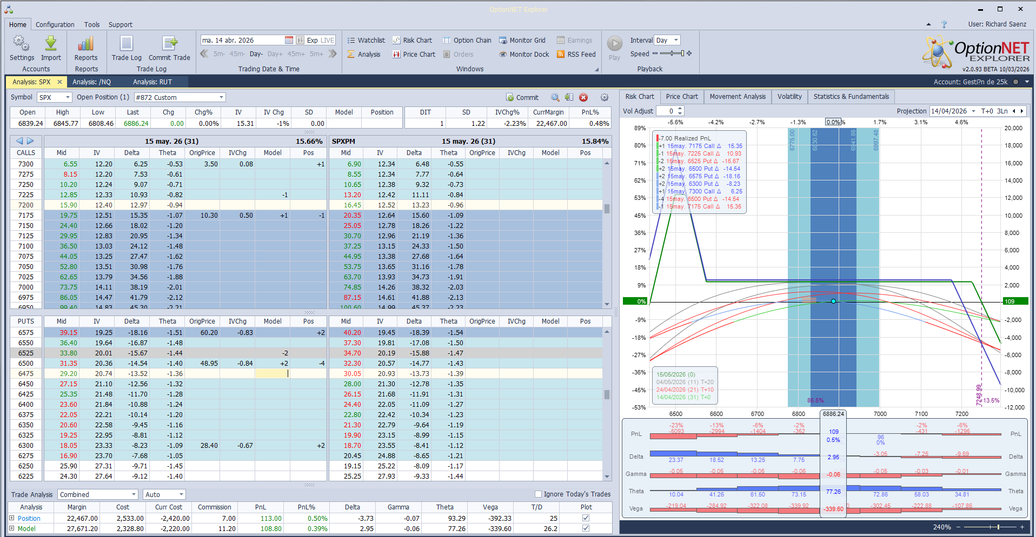Click the Commit Trade ribbon icon
The image size is (1036, 537).
(x=169, y=44)
